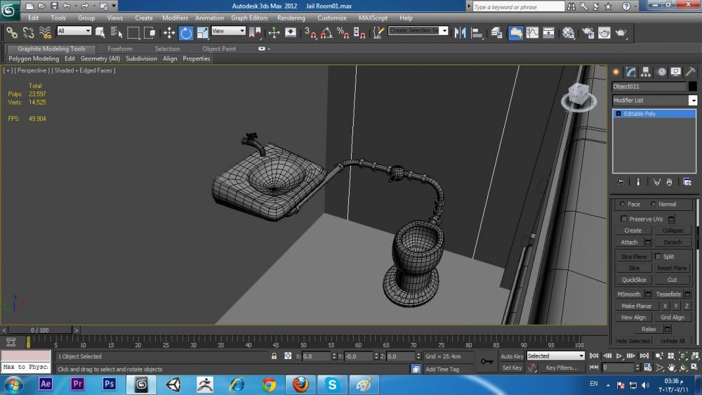Switch to the Freeform ribbon tab
Image resolution: width=702 pixels, height=395 pixels.
pos(120,49)
